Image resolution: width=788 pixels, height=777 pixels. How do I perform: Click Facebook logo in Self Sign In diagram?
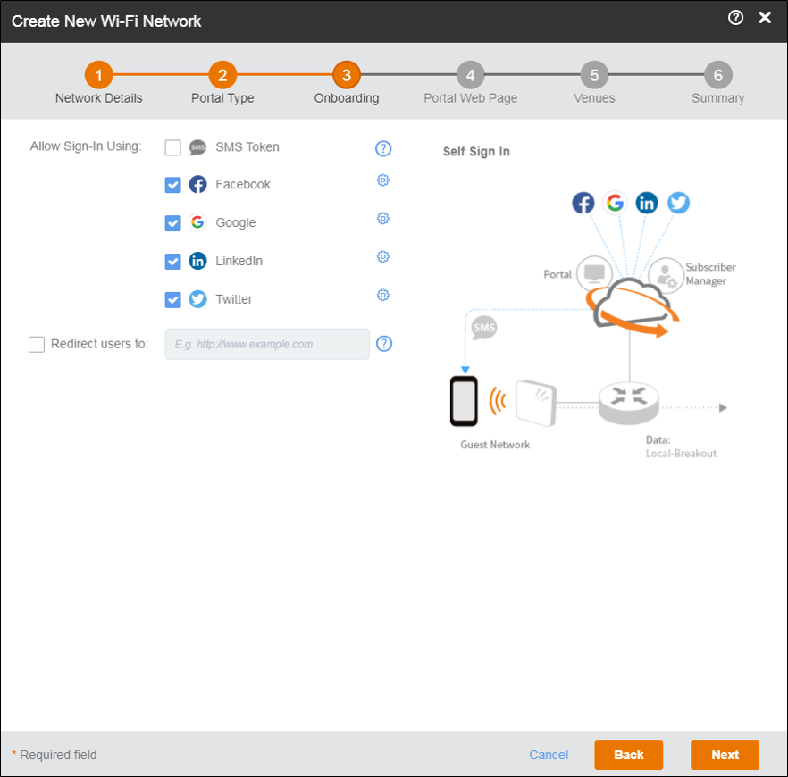click(583, 203)
